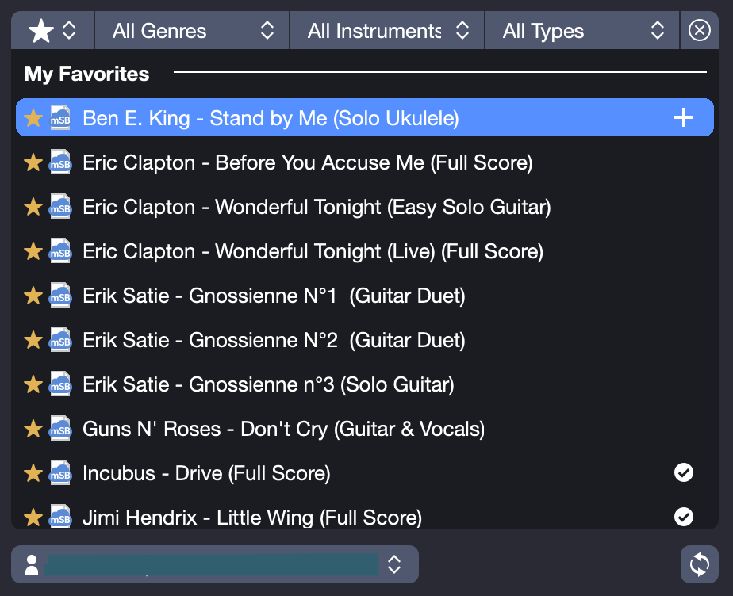Toggle favorite star for Gnossienne n°3

coord(33,384)
